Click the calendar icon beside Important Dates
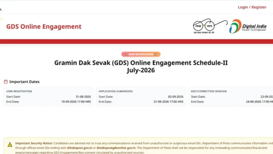The width and height of the screenshot is (273, 154). coord(6,82)
